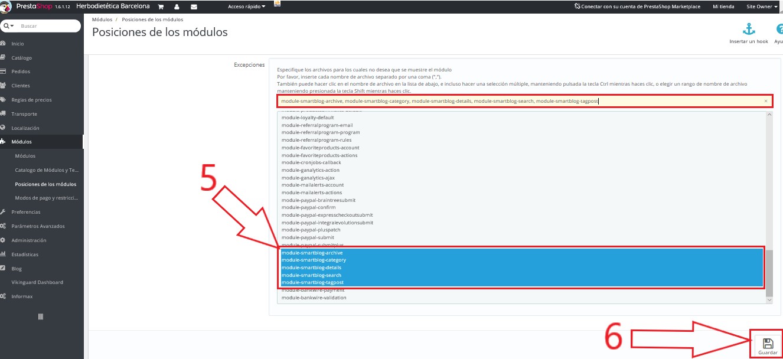Open the Acceso rápido dropdown
Viewport: 783px width, 359px height.
[x=246, y=6]
